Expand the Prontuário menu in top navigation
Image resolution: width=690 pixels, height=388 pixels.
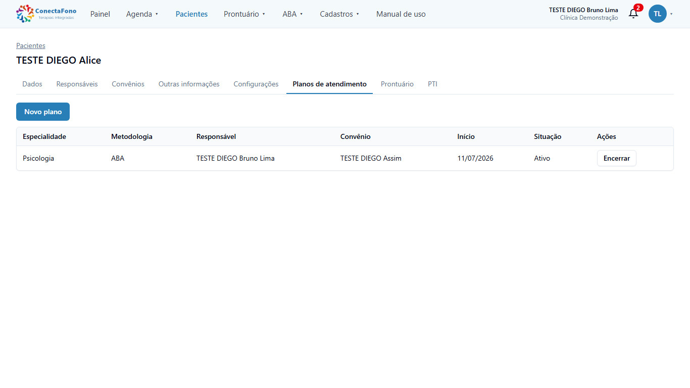[x=244, y=14]
